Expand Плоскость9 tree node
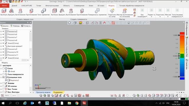Image resolution: width=189 pixels, height=106 pixels. tap(1, 49)
